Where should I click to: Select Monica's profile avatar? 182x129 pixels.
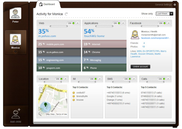15,40
